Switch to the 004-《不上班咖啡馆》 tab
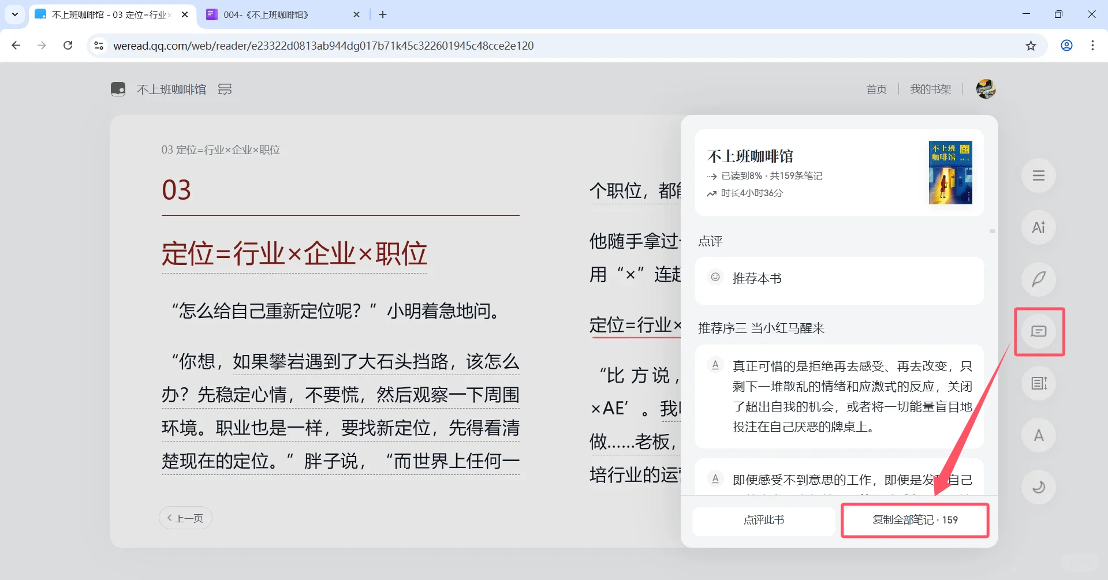The height and width of the screenshot is (580, 1108). [x=284, y=15]
